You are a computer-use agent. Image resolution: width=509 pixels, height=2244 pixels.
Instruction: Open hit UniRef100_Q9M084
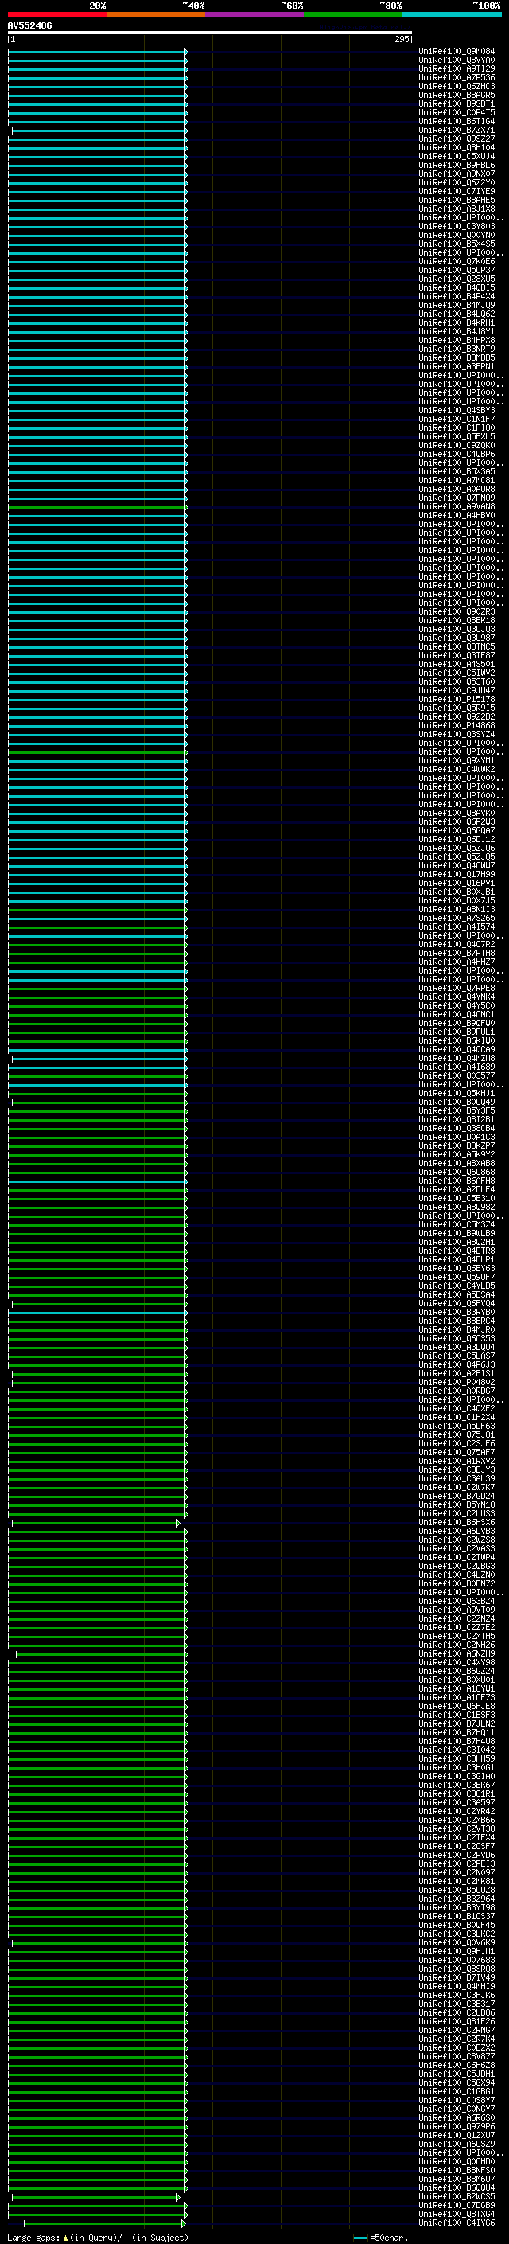[x=457, y=52]
